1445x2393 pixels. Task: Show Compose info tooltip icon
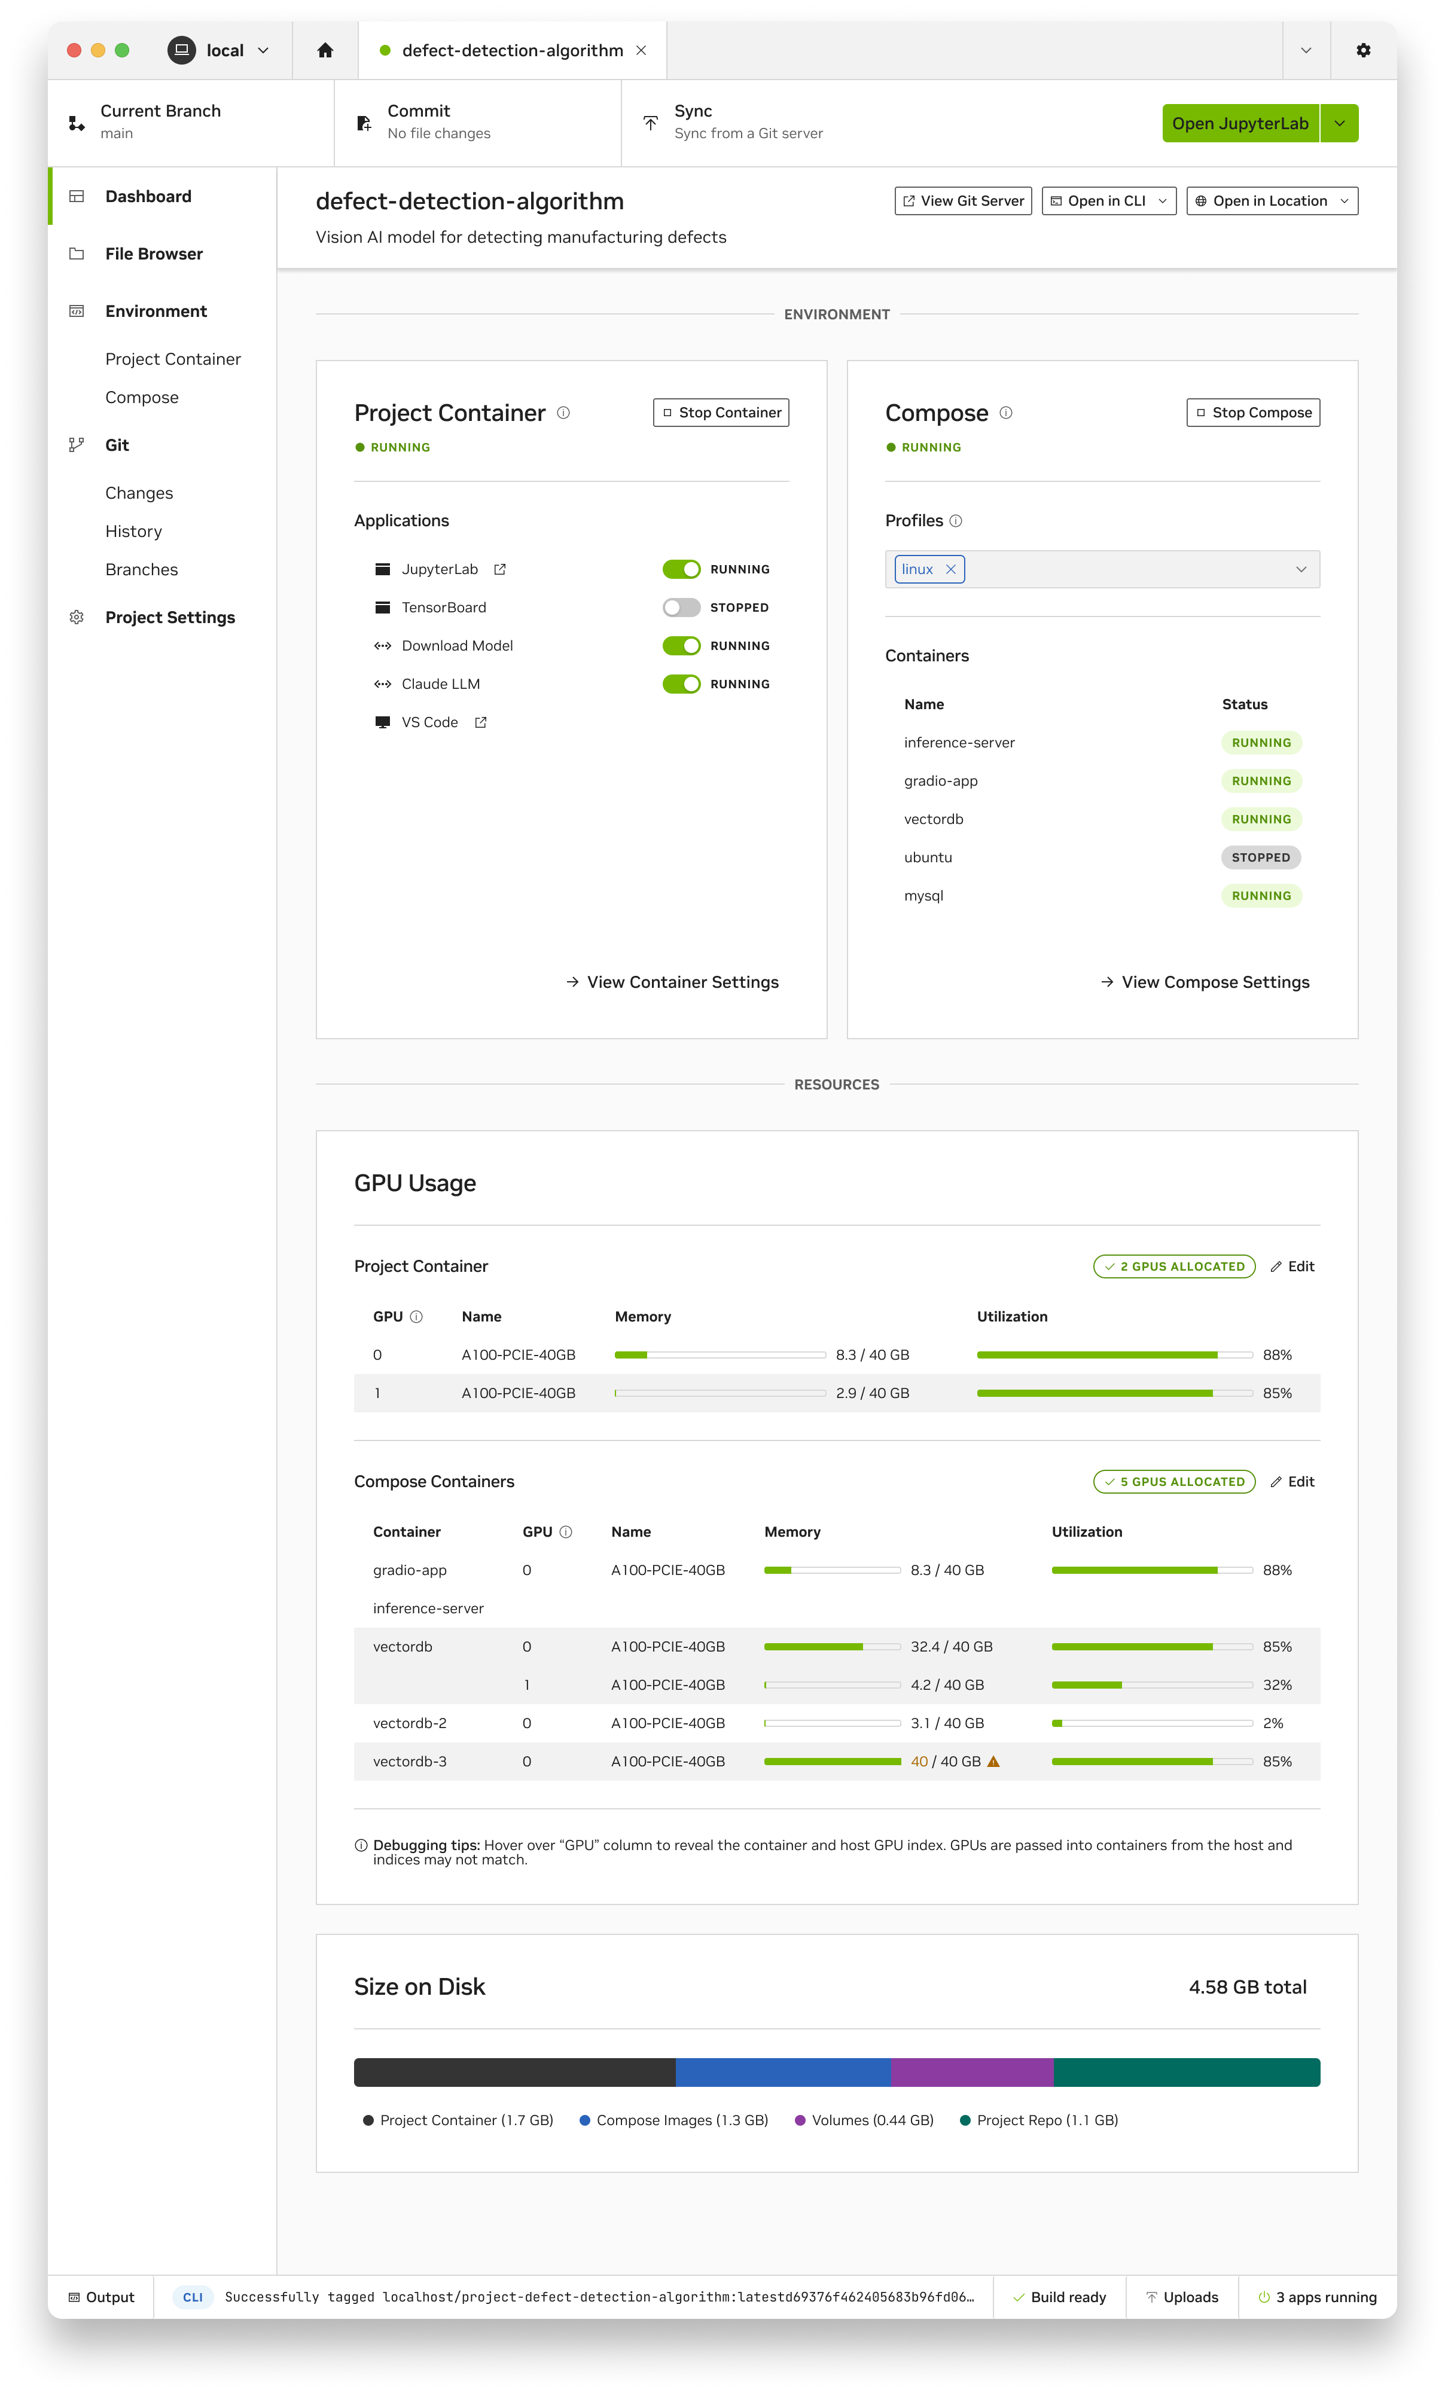tap(1006, 413)
